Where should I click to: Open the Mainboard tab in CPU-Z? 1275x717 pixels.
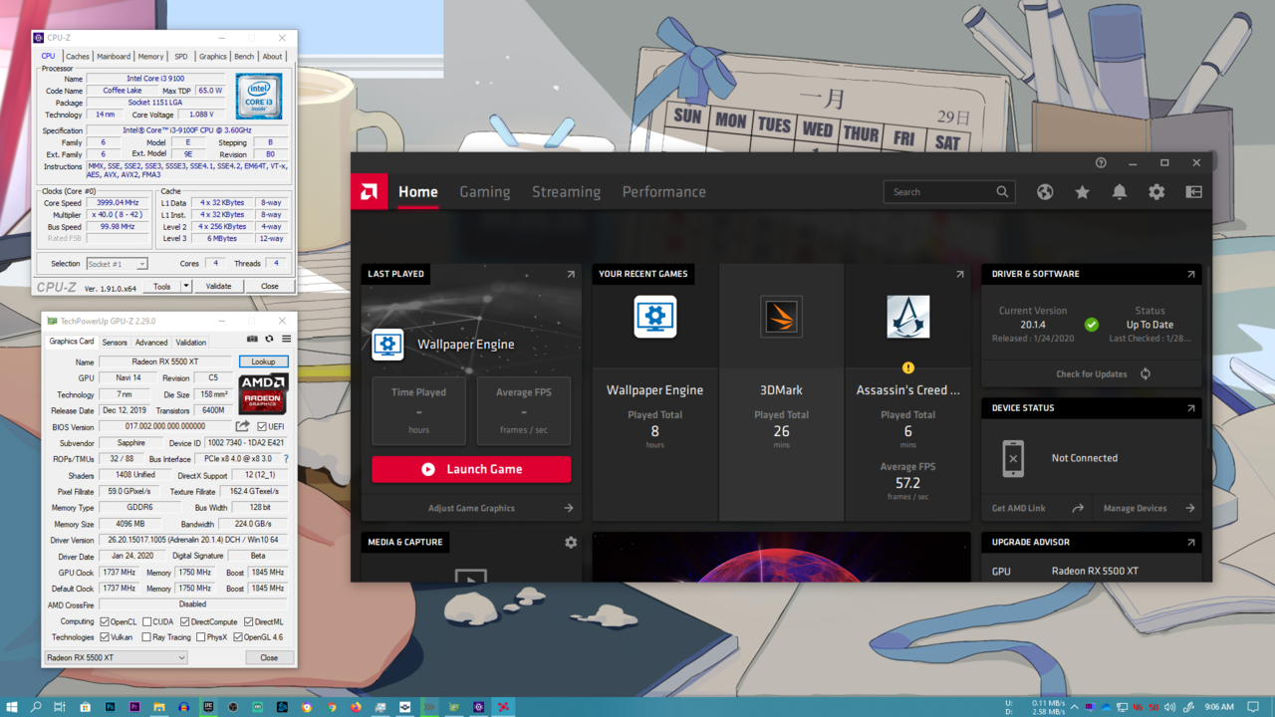coord(114,57)
